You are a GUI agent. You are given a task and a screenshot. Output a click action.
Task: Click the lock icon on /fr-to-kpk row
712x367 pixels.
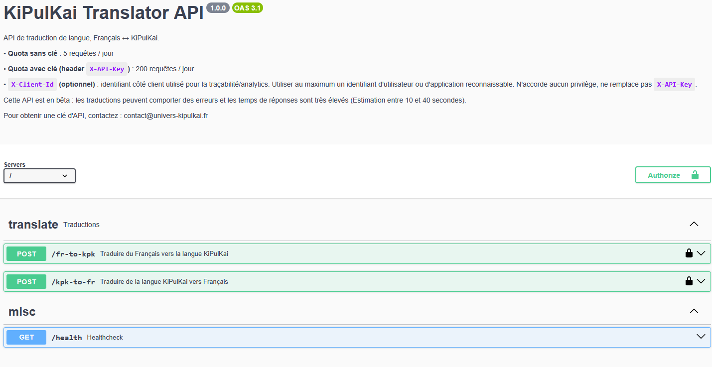coord(689,253)
